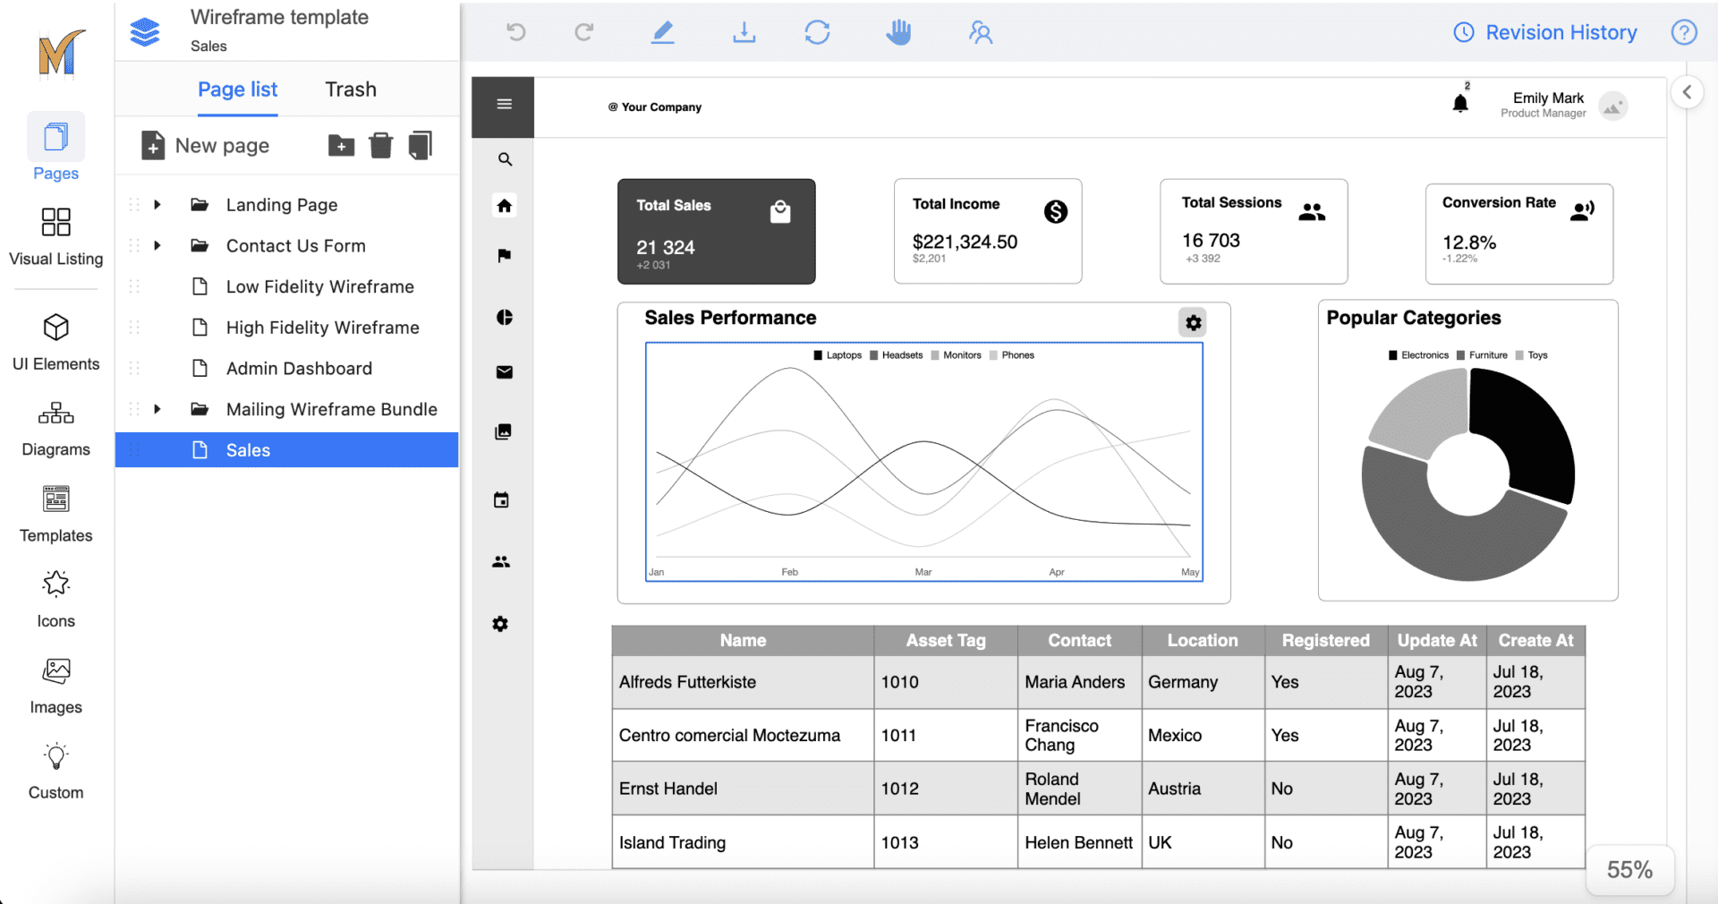The image size is (1718, 904).
Task: Switch to the Page list tab
Action: click(x=236, y=89)
